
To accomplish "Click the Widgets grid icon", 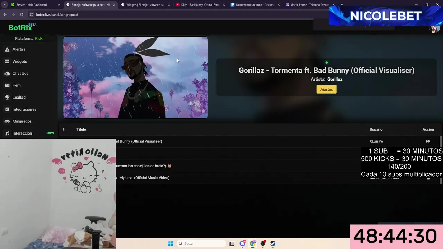I will tap(7, 61).
